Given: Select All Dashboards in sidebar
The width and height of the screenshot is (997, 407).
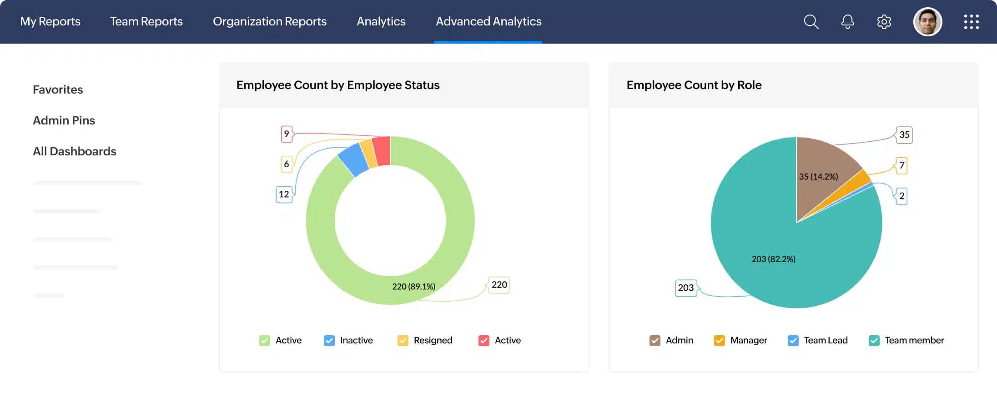Looking at the screenshot, I should 74,151.
